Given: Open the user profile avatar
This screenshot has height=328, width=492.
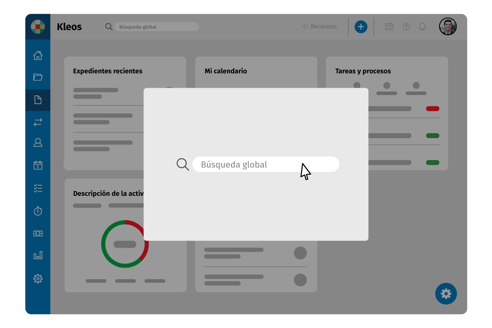Looking at the screenshot, I should coord(448,27).
